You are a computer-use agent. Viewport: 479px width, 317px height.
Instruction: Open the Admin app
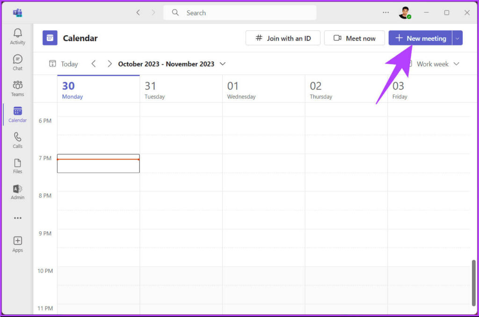[17, 192]
